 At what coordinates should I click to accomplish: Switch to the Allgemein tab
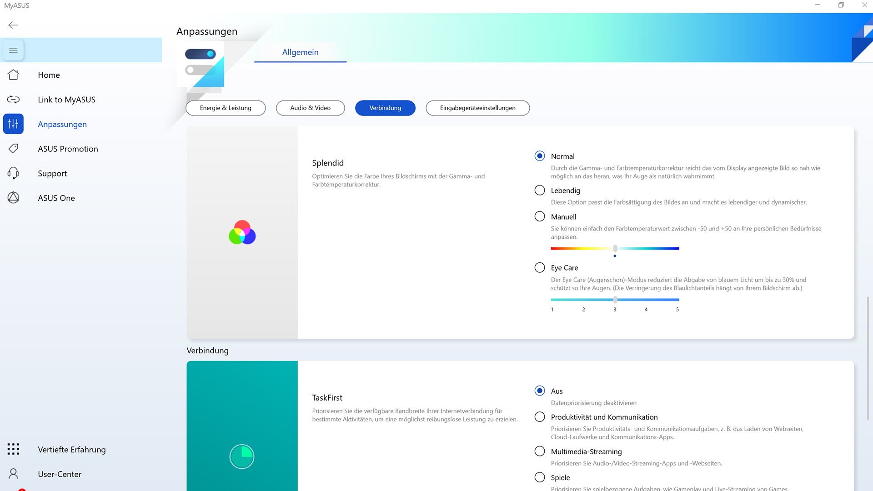tap(300, 52)
